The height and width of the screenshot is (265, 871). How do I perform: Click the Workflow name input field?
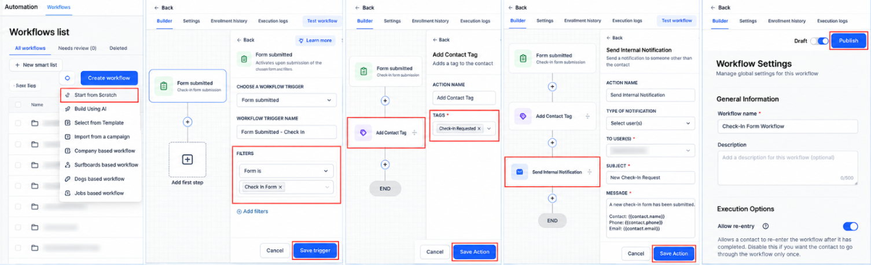point(787,126)
